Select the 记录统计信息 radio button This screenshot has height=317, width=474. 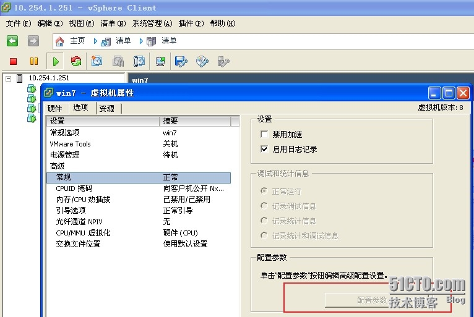(264, 221)
